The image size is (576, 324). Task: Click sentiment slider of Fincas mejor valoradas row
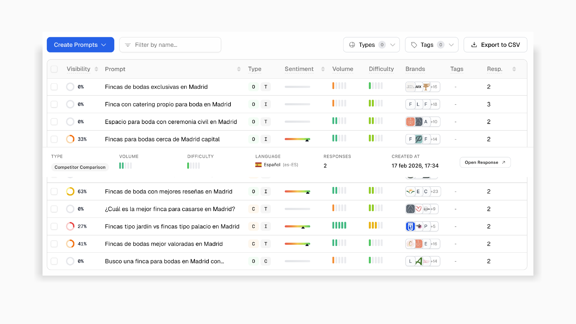(297, 244)
